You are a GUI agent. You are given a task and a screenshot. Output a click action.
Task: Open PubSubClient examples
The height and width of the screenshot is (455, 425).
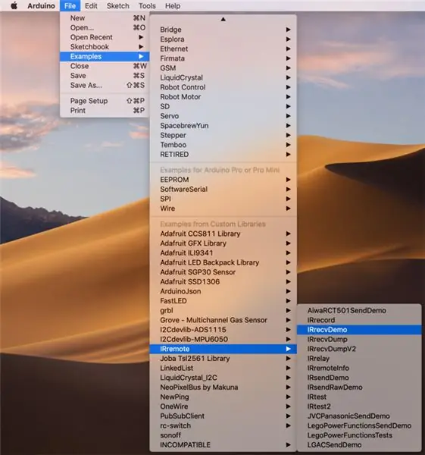(x=223, y=416)
